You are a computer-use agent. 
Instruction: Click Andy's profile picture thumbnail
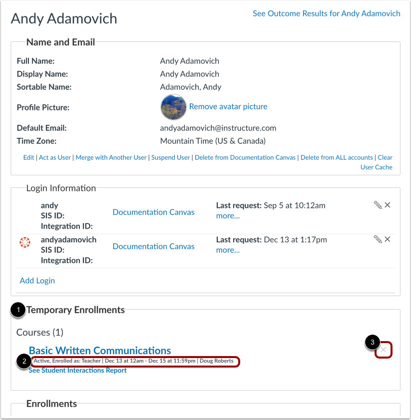[173, 107]
